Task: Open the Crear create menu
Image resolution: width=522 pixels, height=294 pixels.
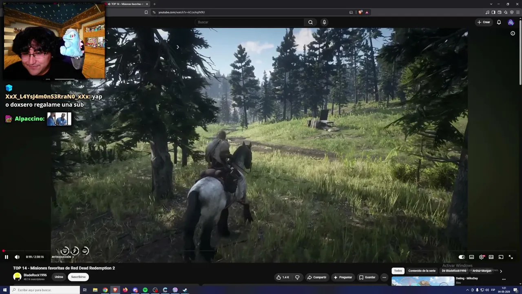Action: click(484, 22)
